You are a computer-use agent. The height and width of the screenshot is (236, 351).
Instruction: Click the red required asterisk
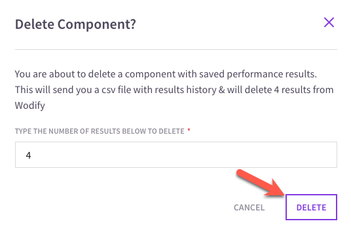tap(189, 130)
